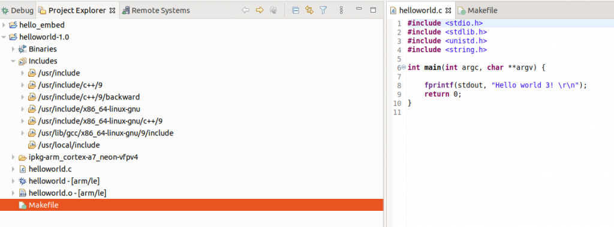This screenshot has height=227, width=614.
Task: Expand /usr/lib/gcc/x86_64-linux-gnu/9/include entry
Action: 23,133
